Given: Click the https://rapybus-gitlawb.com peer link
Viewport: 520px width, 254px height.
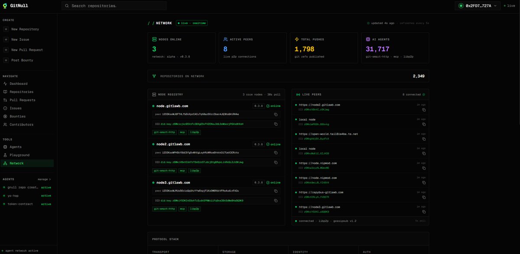Looking at the screenshot, I should tap(321, 192).
